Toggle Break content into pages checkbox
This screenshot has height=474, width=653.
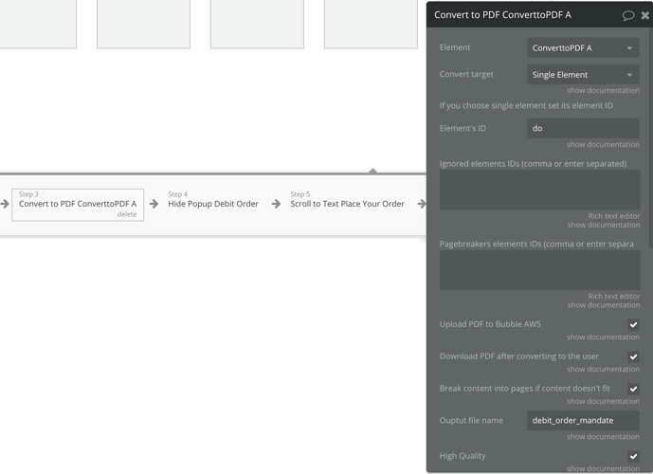coord(633,389)
